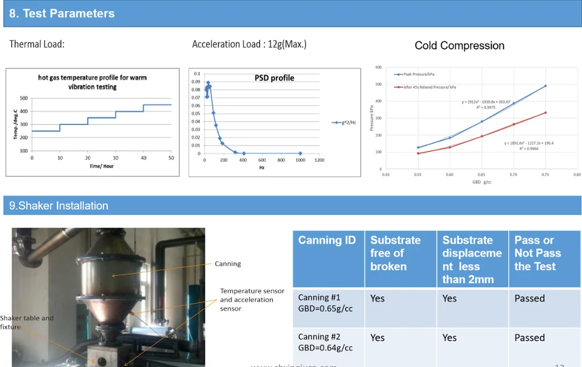Select the 'Thermal Load:' label
Viewport: 582px width, 367px height.
coord(37,44)
